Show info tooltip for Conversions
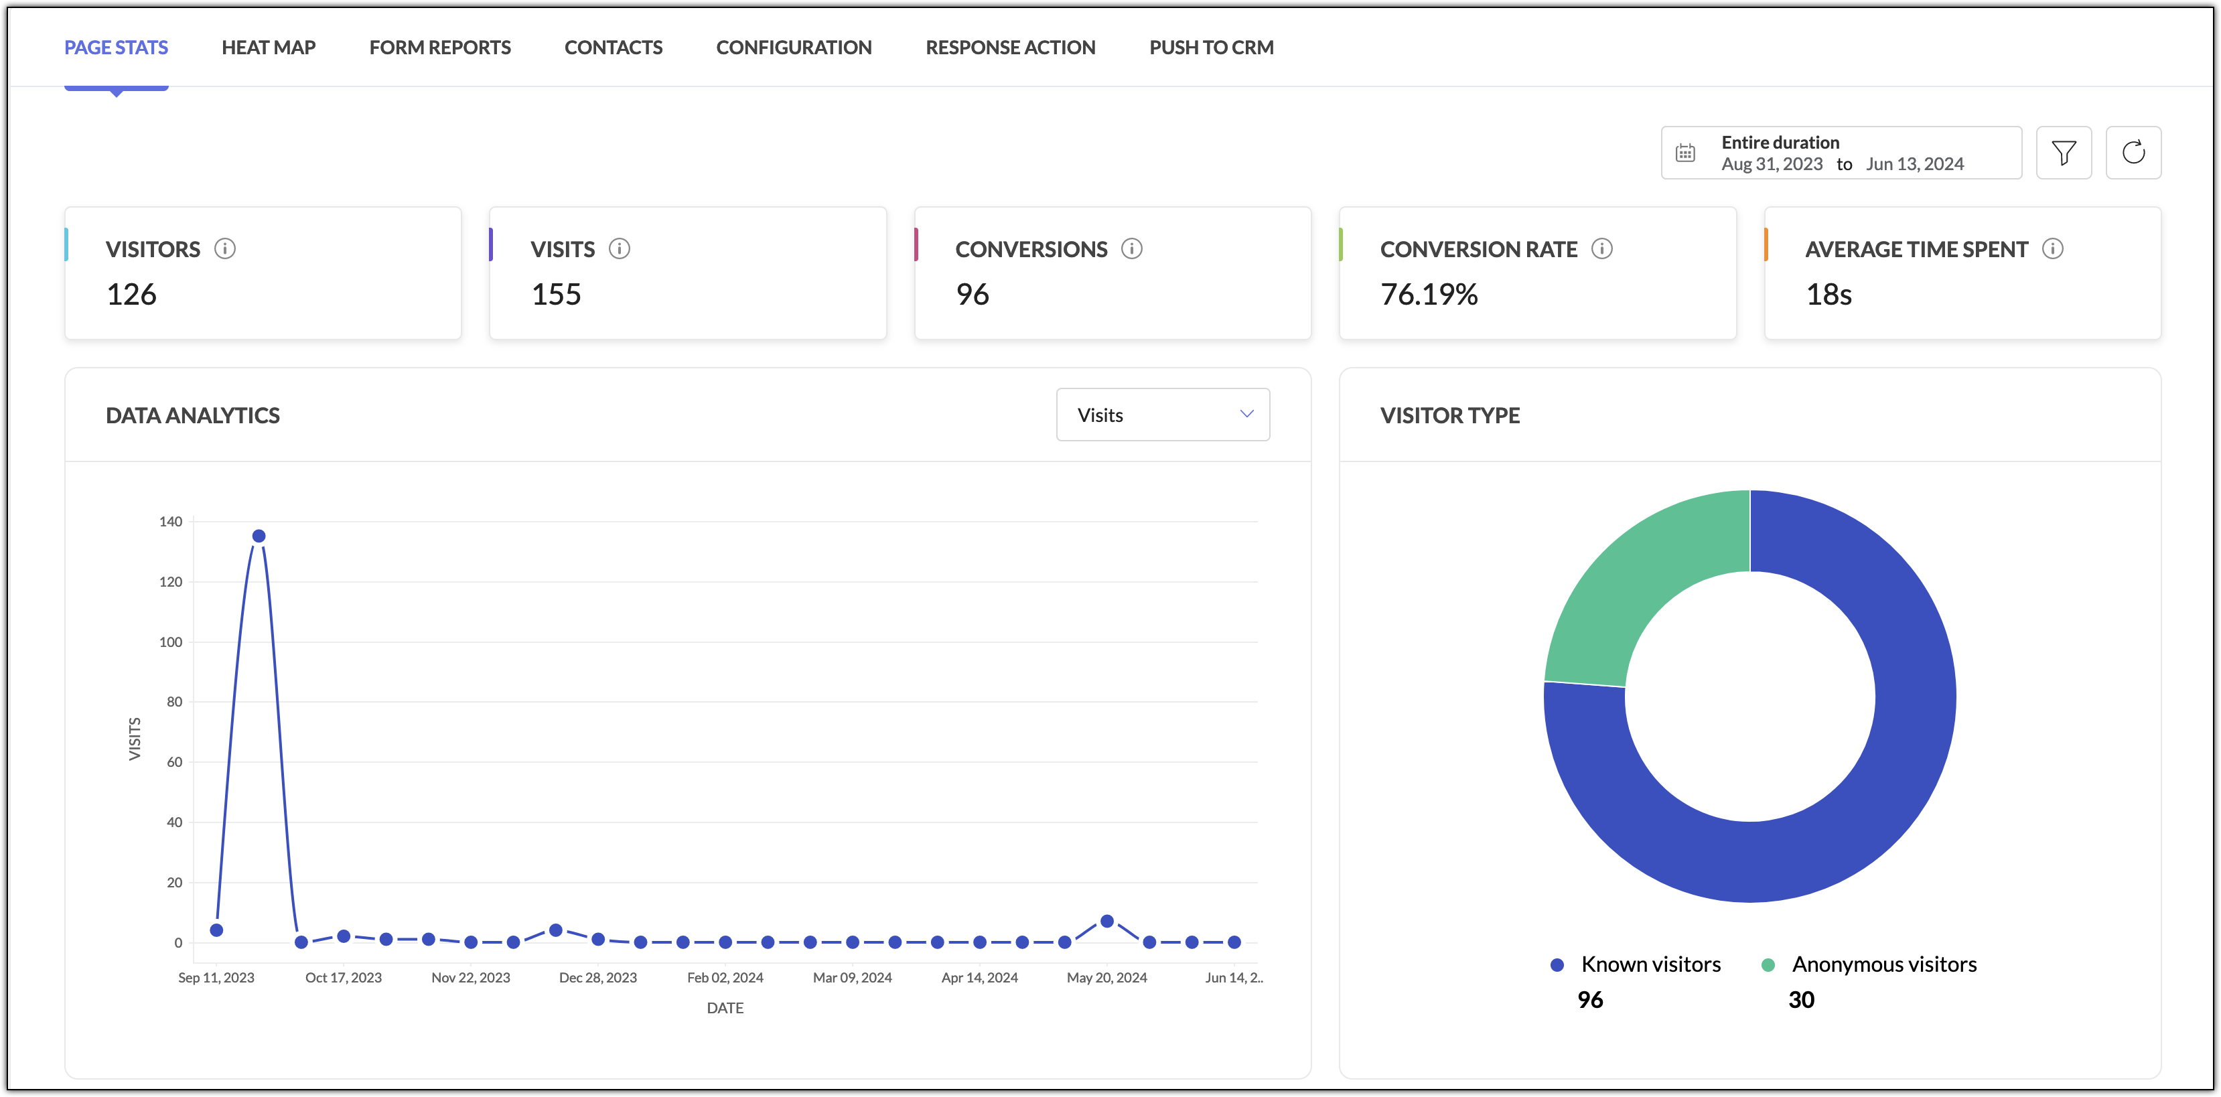This screenshot has height=1097, width=2221. (x=1131, y=248)
